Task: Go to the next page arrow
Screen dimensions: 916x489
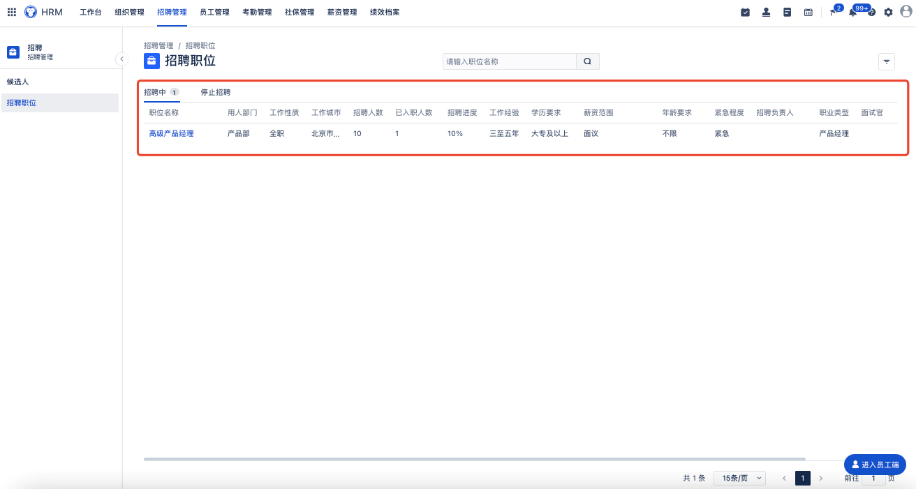Action: click(x=821, y=479)
